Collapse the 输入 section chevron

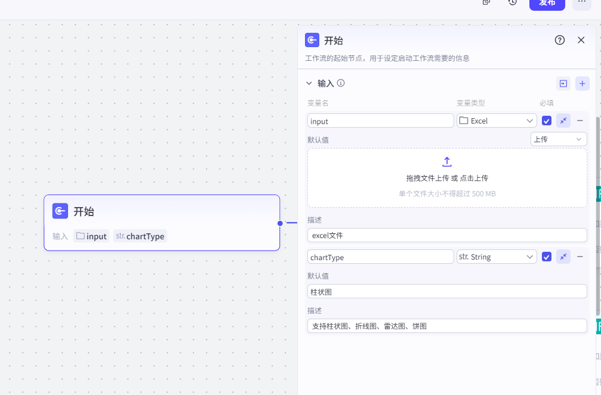click(x=309, y=84)
